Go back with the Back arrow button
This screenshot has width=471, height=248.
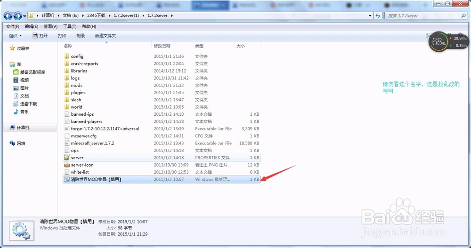[8, 16]
